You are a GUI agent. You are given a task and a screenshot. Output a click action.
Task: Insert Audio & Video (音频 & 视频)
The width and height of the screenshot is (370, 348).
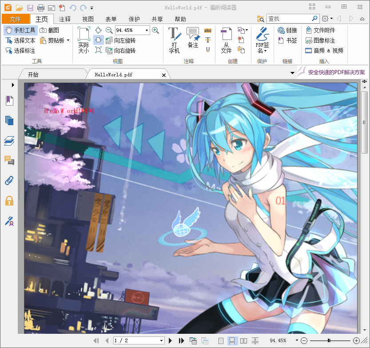pos(324,51)
